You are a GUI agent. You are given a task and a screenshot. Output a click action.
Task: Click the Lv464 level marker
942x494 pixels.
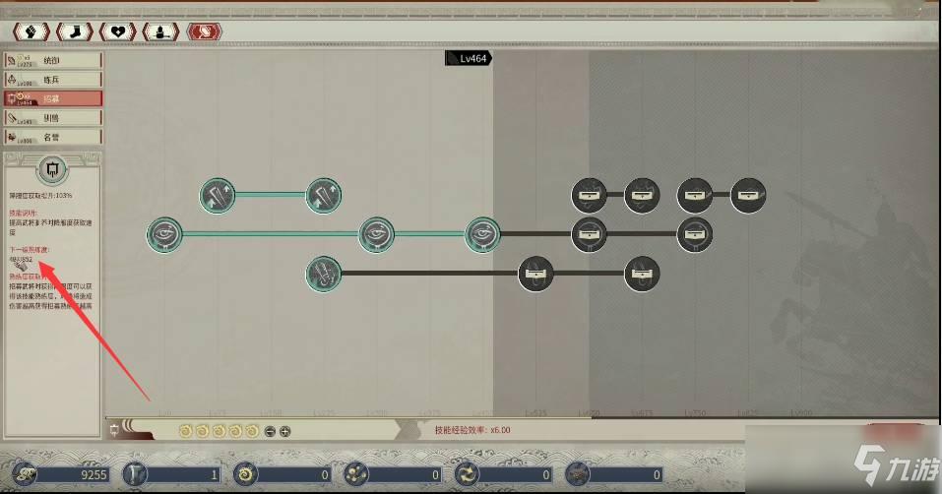pyautogui.click(x=468, y=58)
